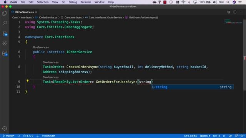Open the Code application menu
The height and width of the screenshot is (138, 246).
pos(14,2)
